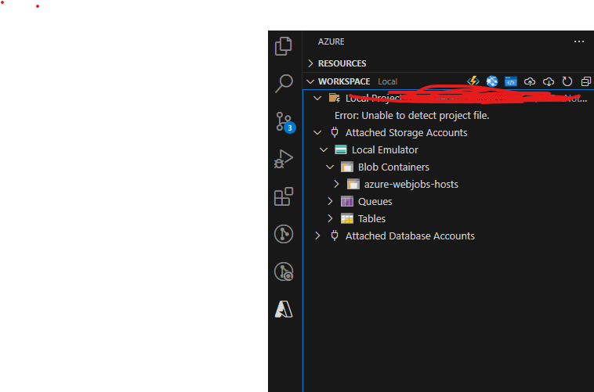Refresh the Workspace view
Image resolution: width=594 pixels, height=392 pixels.
567,81
